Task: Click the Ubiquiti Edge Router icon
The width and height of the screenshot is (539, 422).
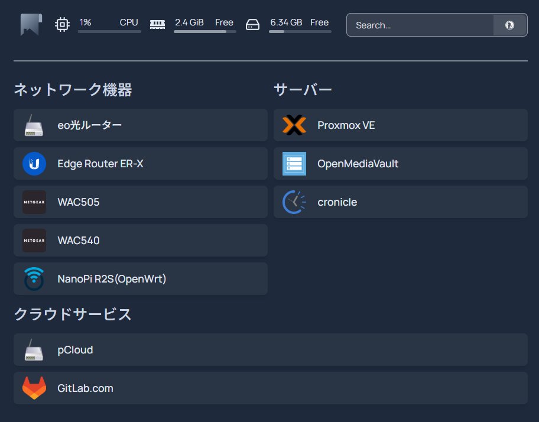Action: (x=34, y=164)
